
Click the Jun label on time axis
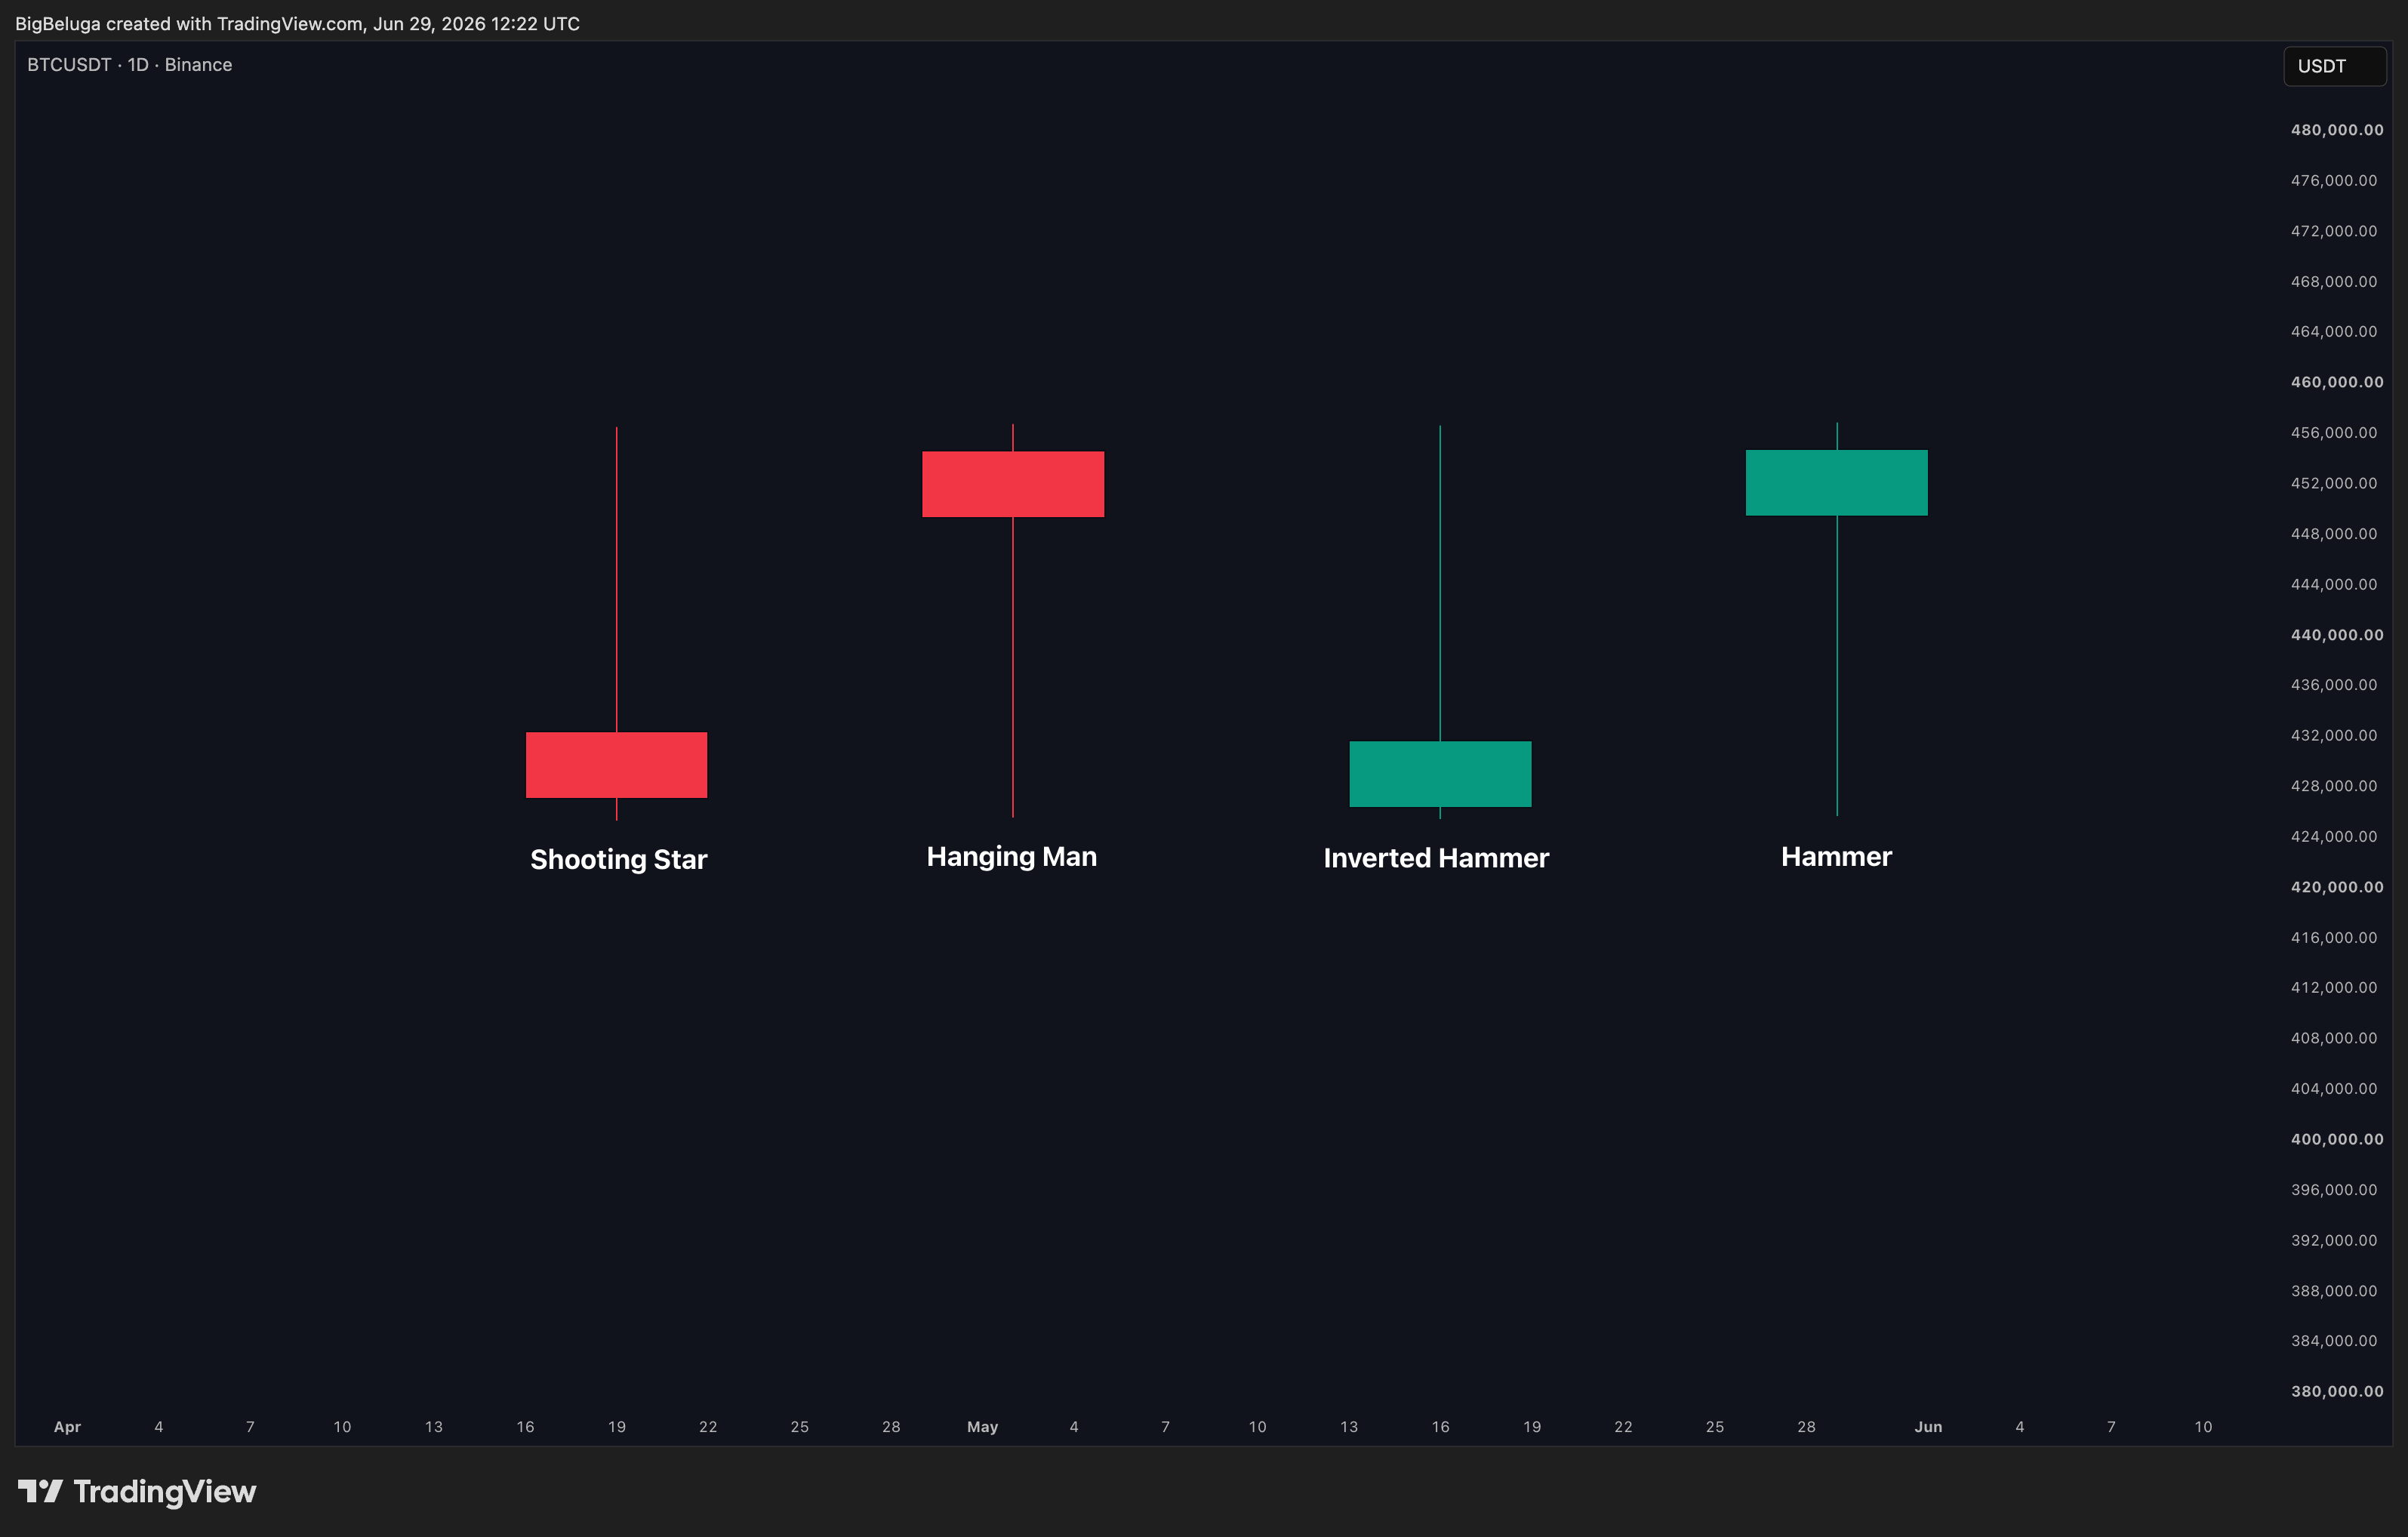pyautogui.click(x=1928, y=1427)
